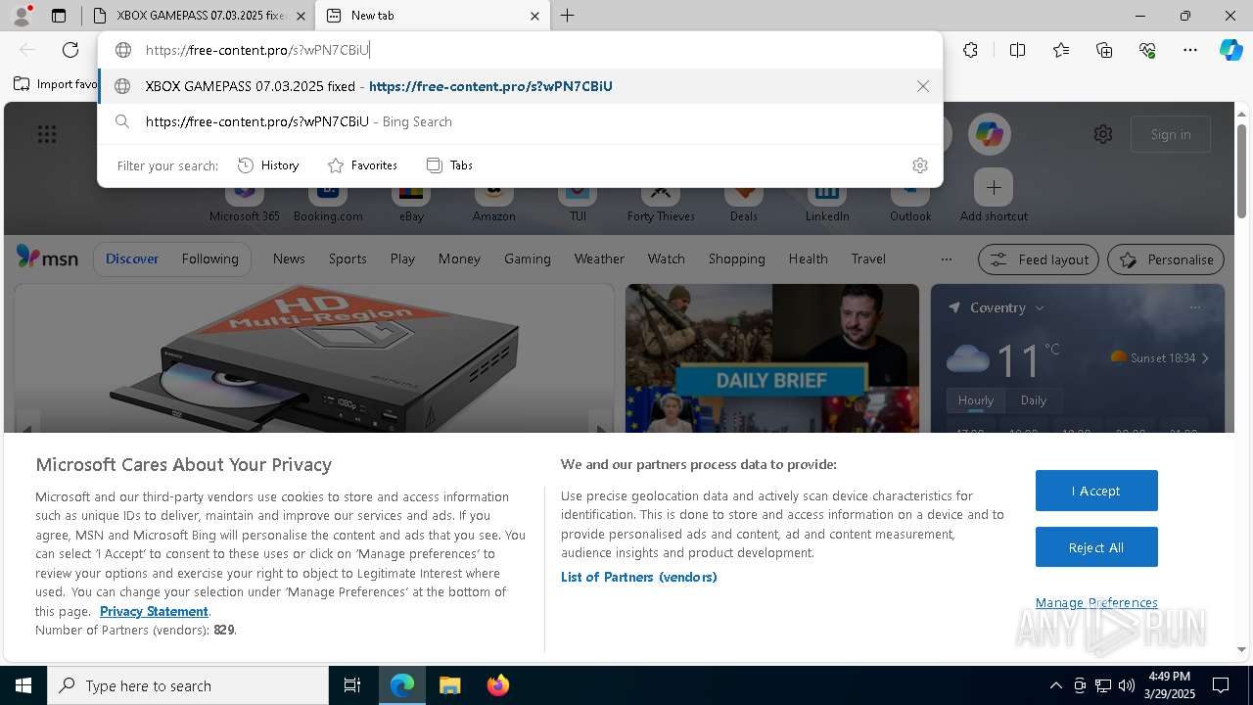Viewport: 1253px width, 705px height.
Task: Open the Gaming category
Action: (x=528, y=258)
